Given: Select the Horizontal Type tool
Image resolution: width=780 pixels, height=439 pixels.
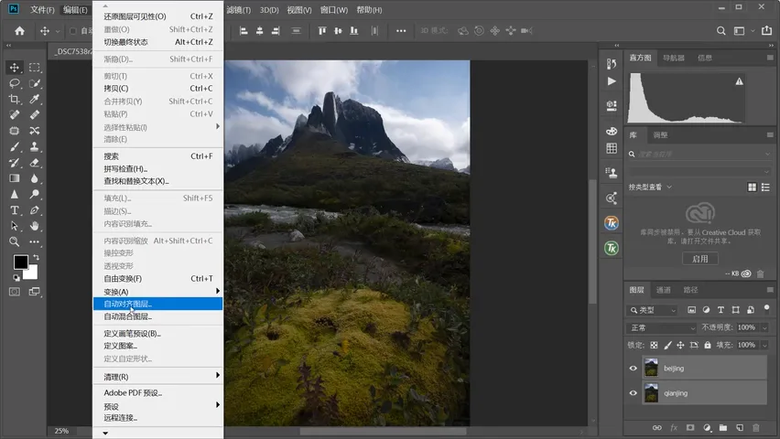Looking at the screenshot, I should coord(15,209).
